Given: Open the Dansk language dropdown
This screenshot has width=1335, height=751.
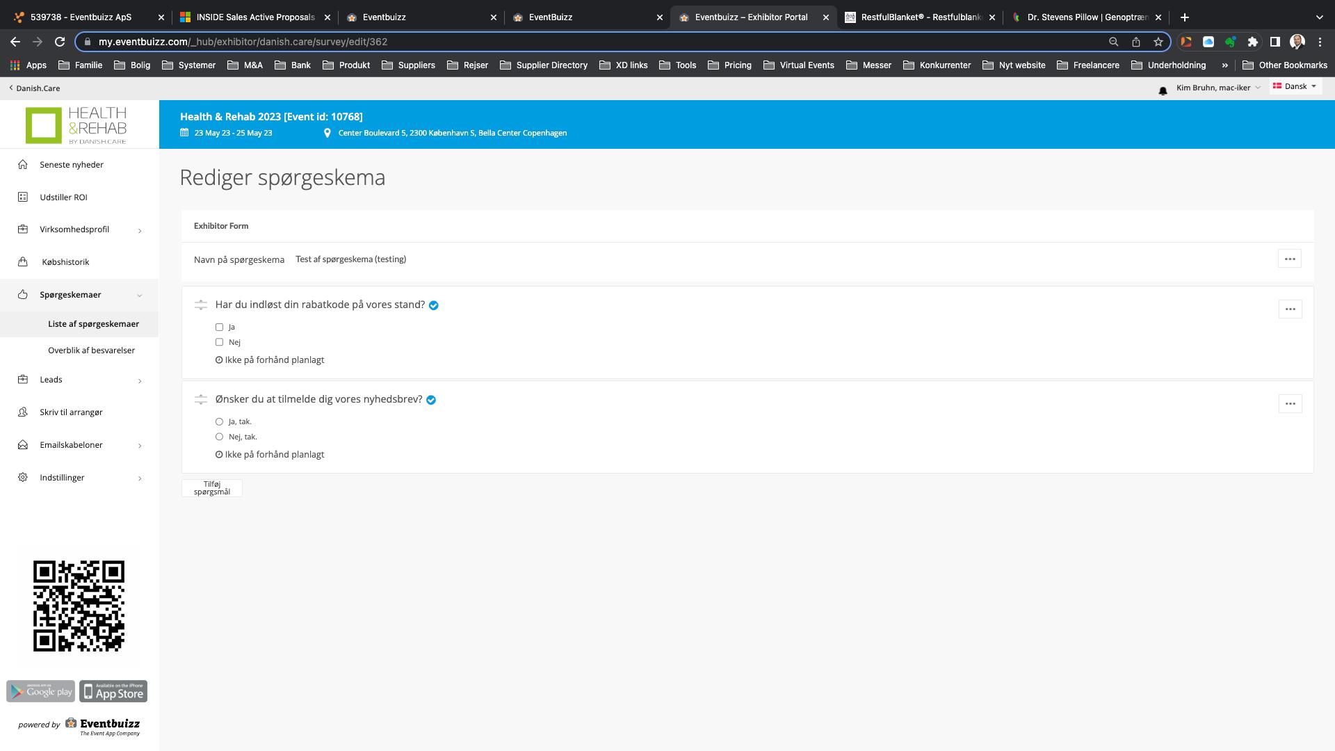Looking at the screenshot, I should (1295, 86).
